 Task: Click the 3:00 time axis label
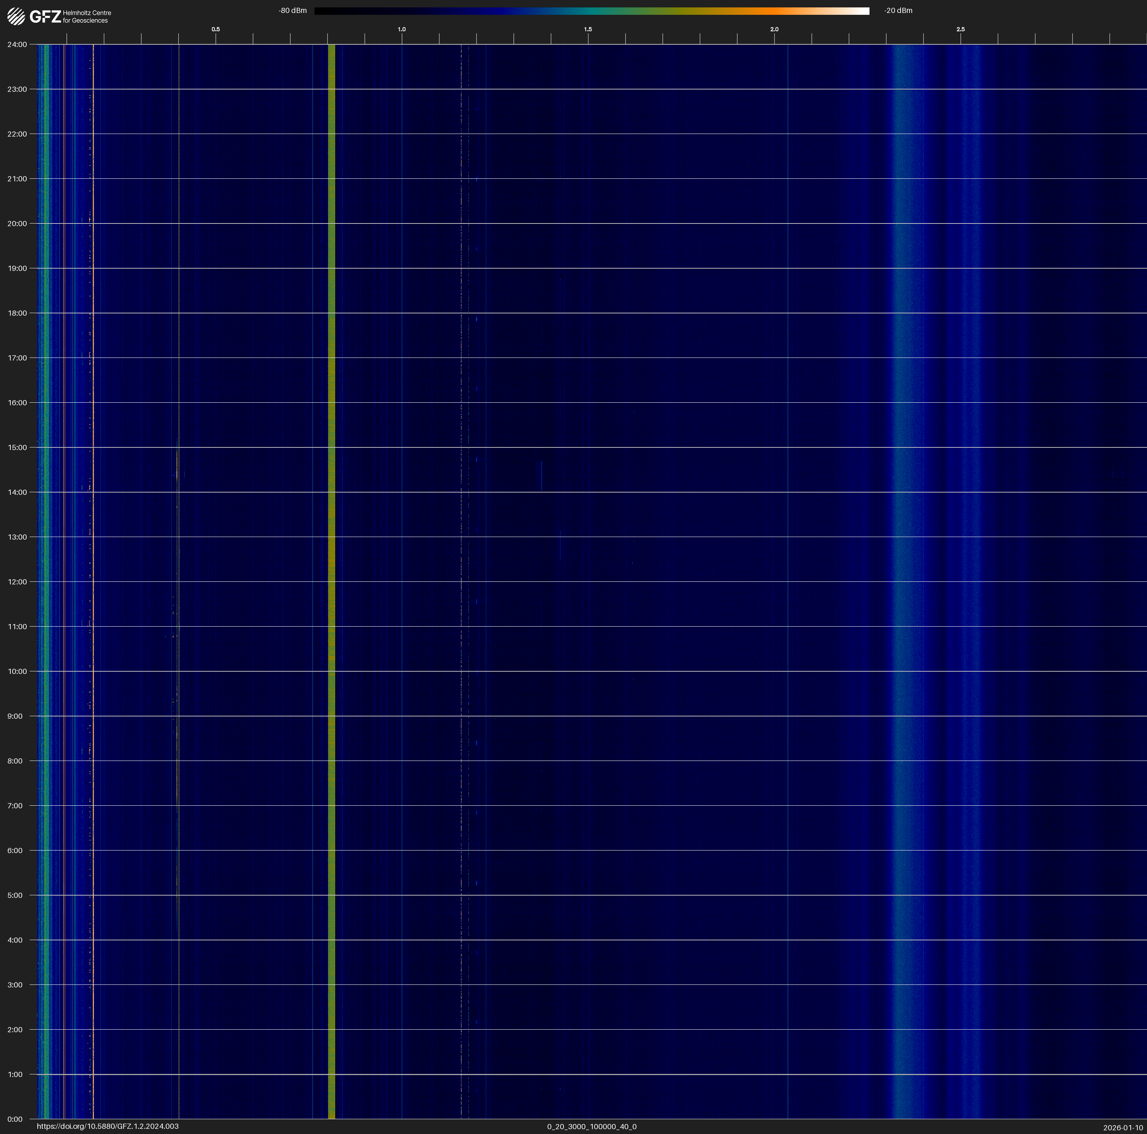click(x=16, y=985)
